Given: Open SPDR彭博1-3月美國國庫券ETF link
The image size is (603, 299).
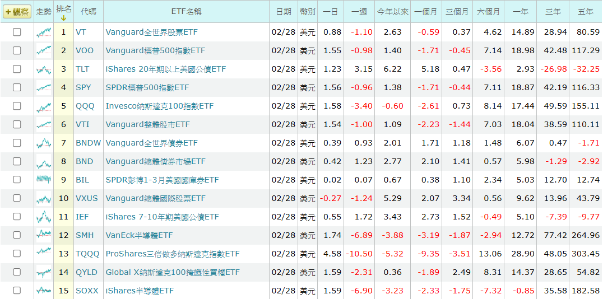Looking at the screenshot, I should pyautogui.click(x=163, y=180).
